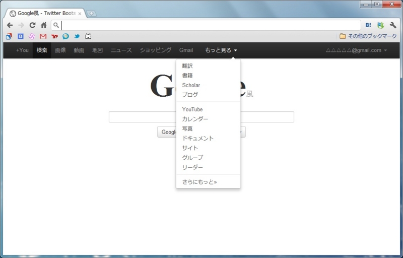Image resolution: width=403 pixels, height=258 pixels.
Task: Click the Hatena B! extension icon
Action: tap(368, 25)
